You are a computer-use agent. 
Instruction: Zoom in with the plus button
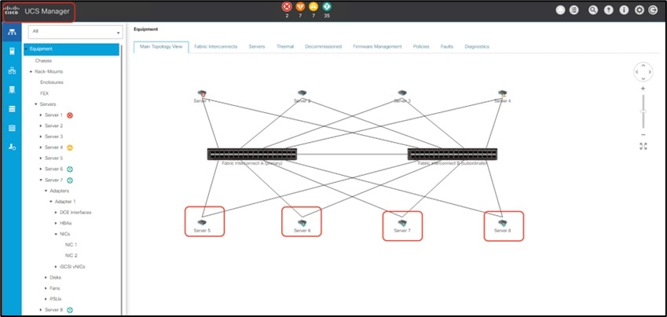(x=643, y=89)
